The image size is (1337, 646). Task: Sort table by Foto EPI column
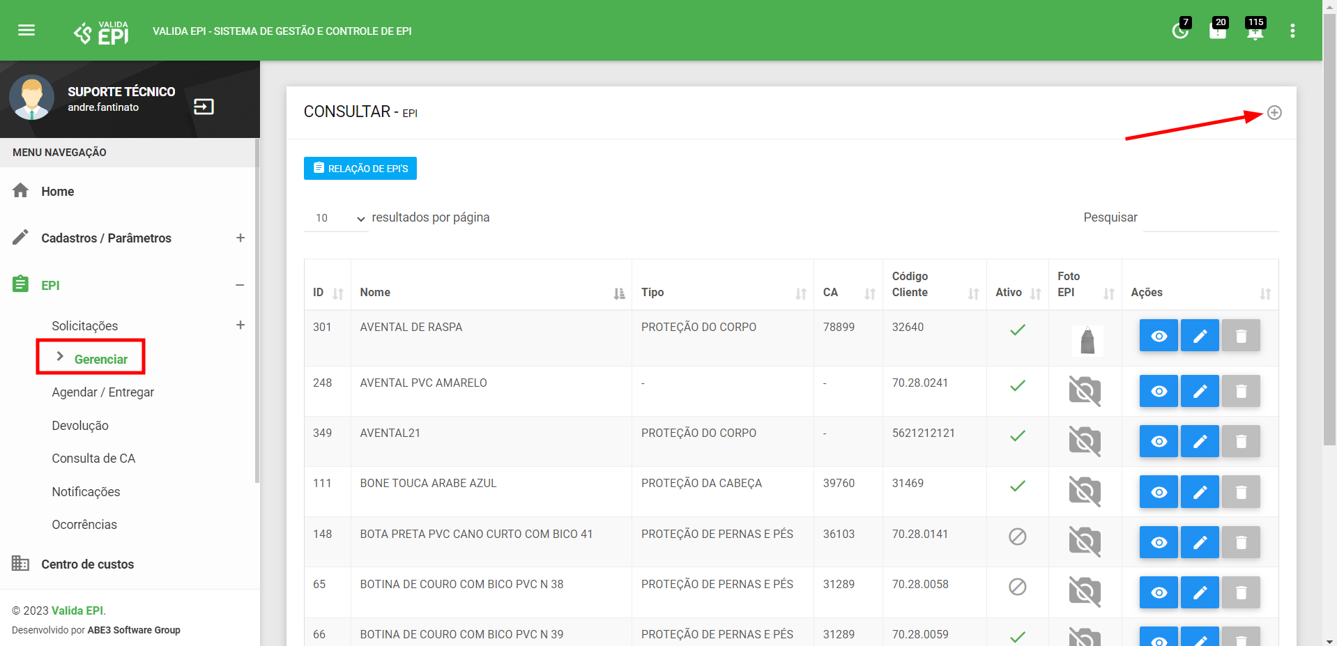click(1085, 285)
